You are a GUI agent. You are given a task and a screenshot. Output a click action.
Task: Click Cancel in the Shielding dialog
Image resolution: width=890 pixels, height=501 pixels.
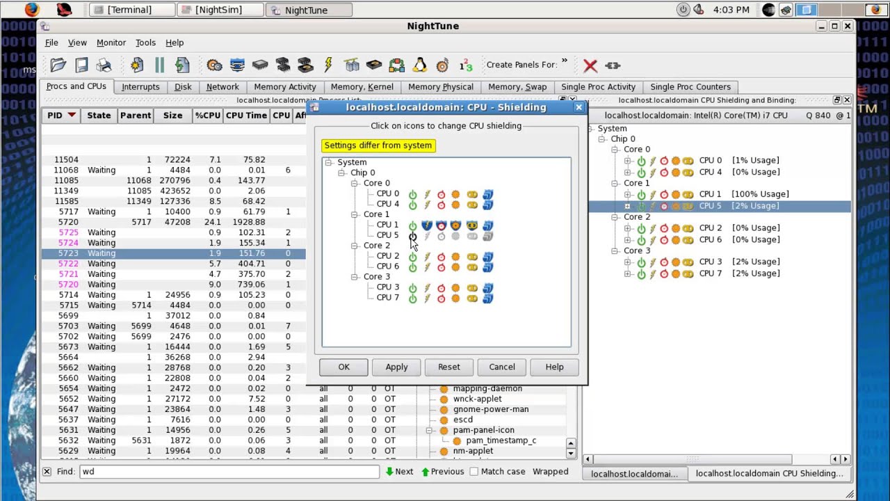(502, 367)
